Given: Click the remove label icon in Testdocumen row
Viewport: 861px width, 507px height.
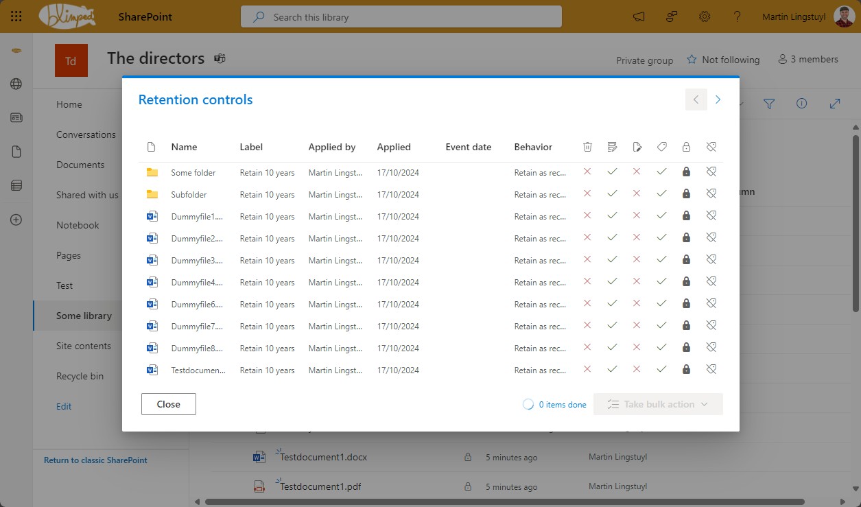Looking at the screenshot, I should coord(711,370).
